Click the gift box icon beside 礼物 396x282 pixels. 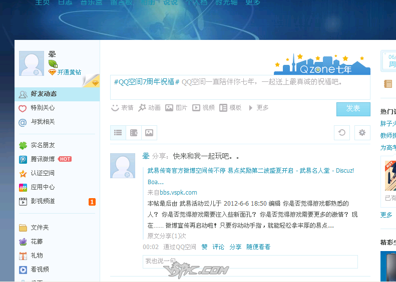tap(23, 256)
